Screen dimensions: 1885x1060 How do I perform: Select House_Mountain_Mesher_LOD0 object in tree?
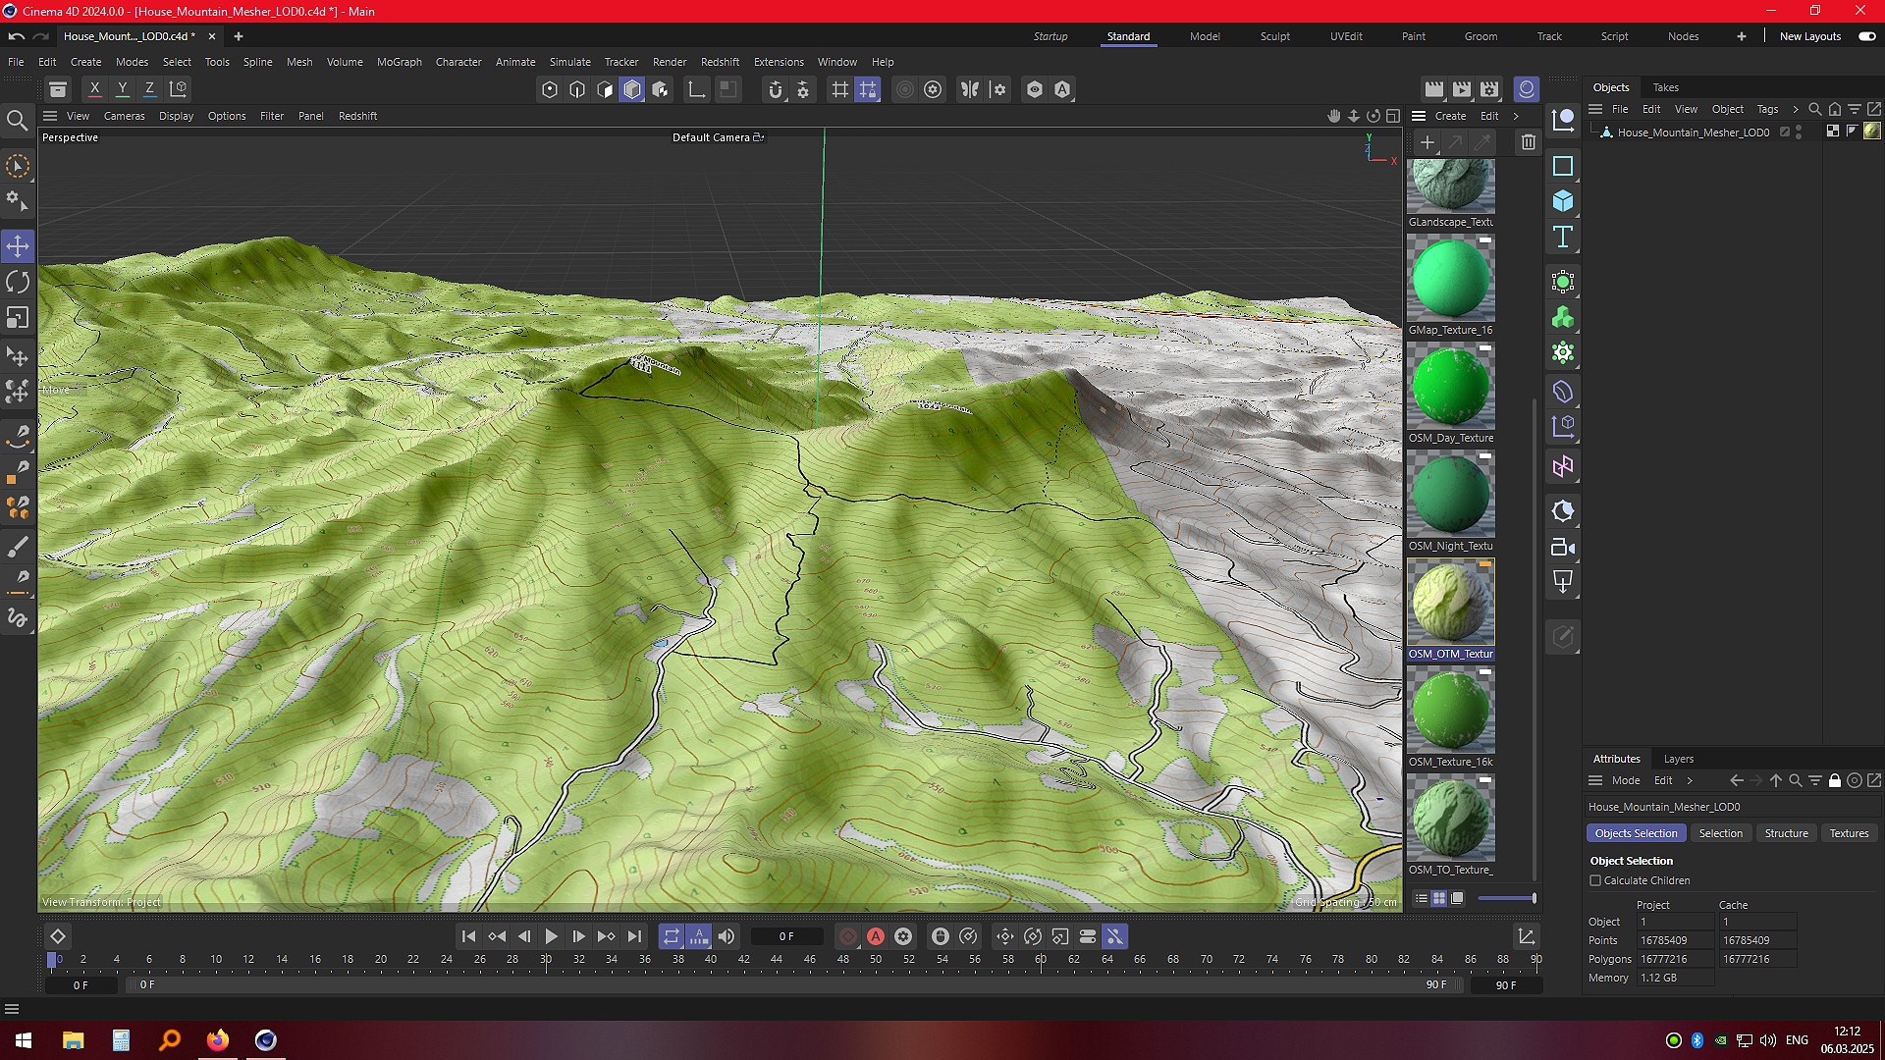[x=1693, y=132]
